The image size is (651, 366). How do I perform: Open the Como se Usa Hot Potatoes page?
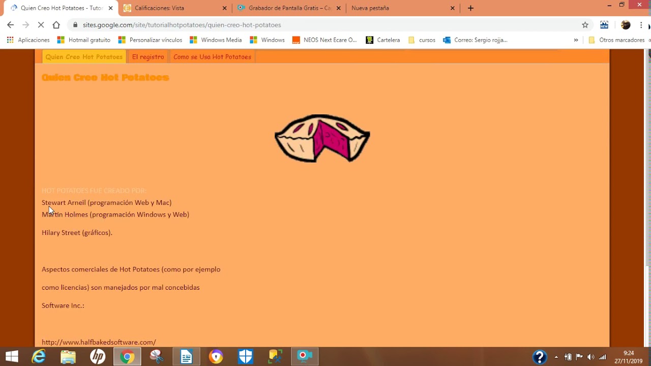(x=212, y=57)
